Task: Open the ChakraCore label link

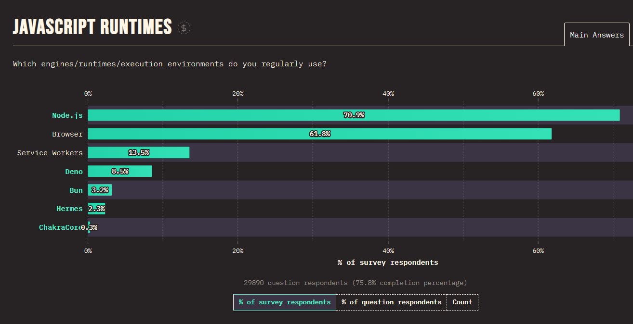Action: pos(60,227)
